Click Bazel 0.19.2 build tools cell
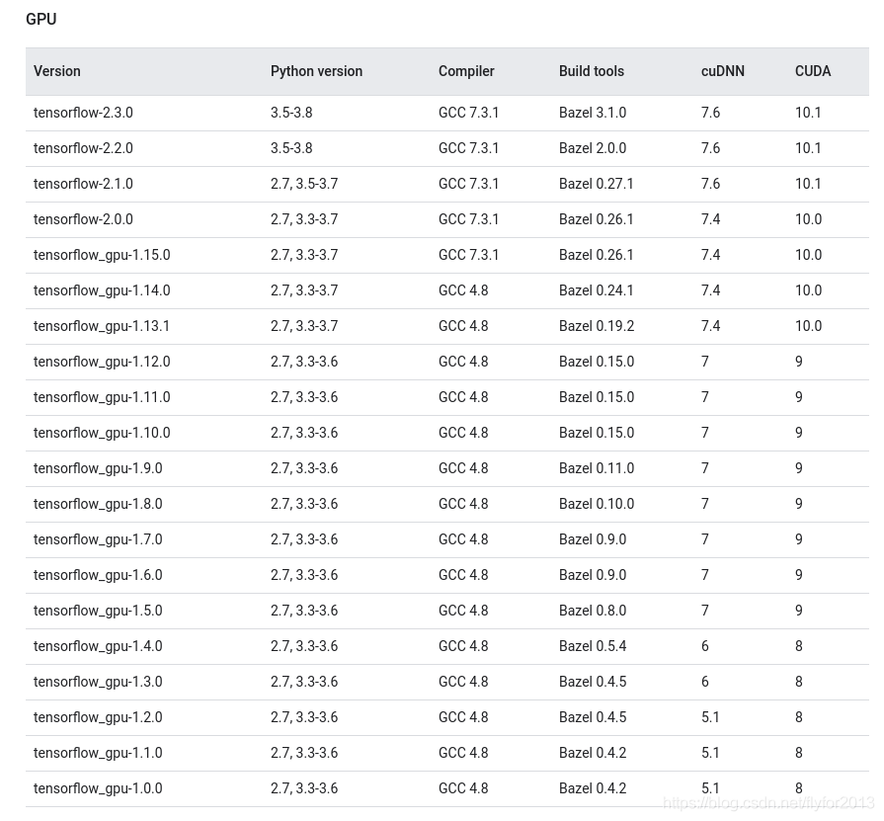 click(597, 326)
